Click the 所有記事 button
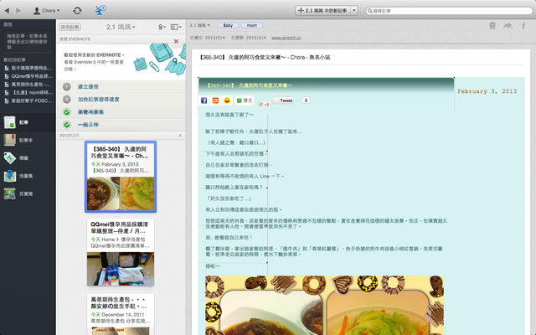 [70, 27]
